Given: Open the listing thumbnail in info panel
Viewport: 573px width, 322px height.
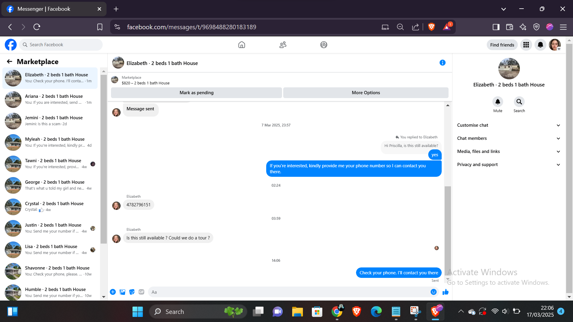Looking at the screenshot, I should (x=509, y=69).
